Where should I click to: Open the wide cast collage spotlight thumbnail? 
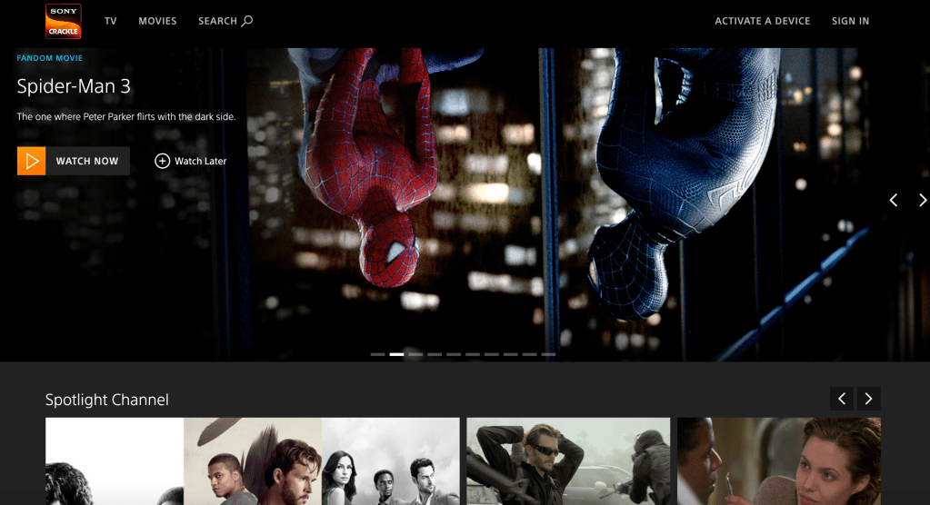pos(253,461)
